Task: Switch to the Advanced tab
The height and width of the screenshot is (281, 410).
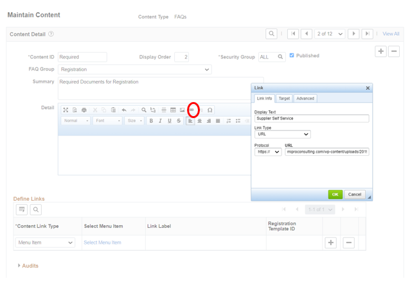Action: (x=305, y=98)
